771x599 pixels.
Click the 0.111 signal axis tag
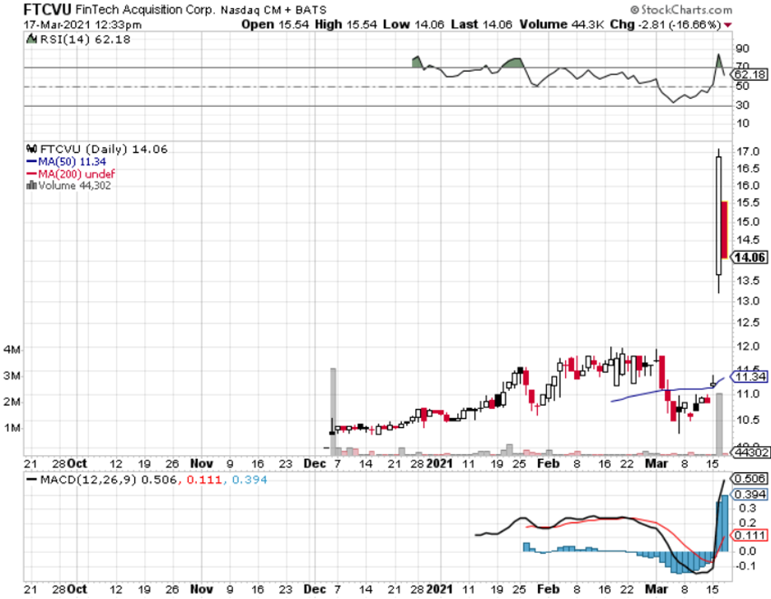[x=750, y=535]
